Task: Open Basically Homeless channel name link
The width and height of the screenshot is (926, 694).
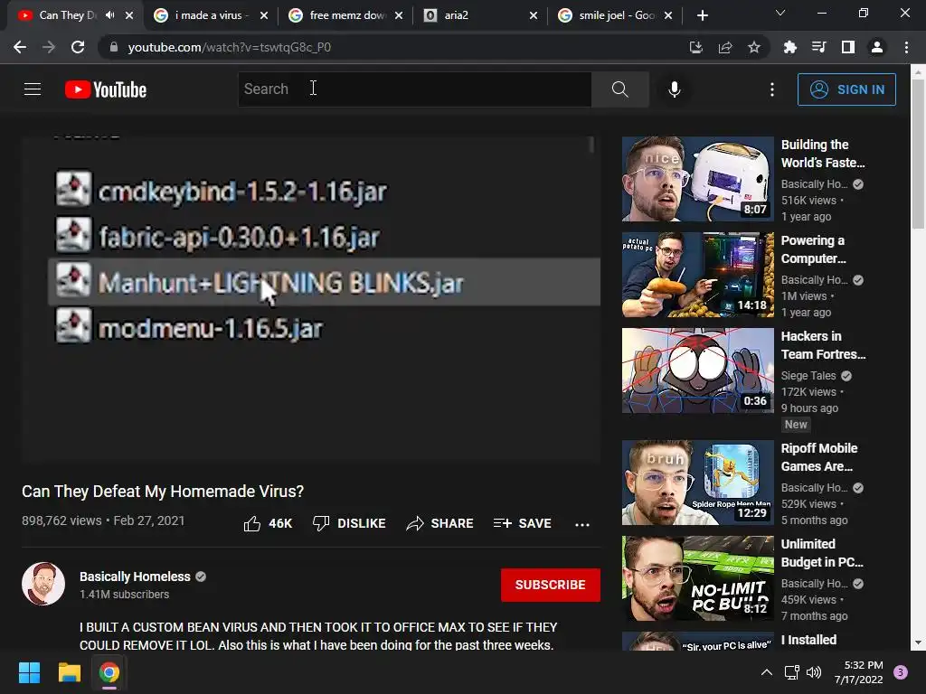Action: (x=135, y=577)
